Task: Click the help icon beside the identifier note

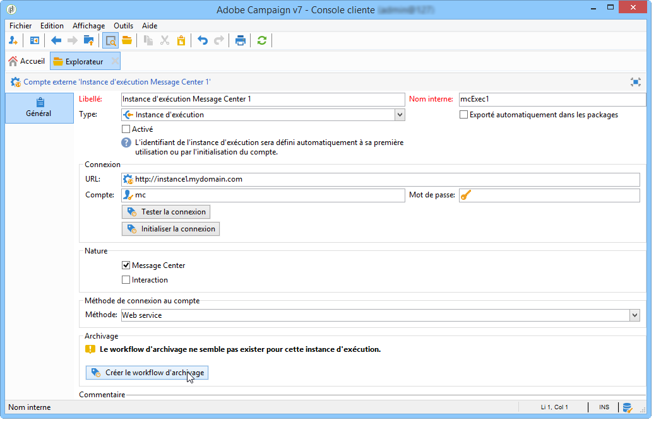Action: (126, 143)
